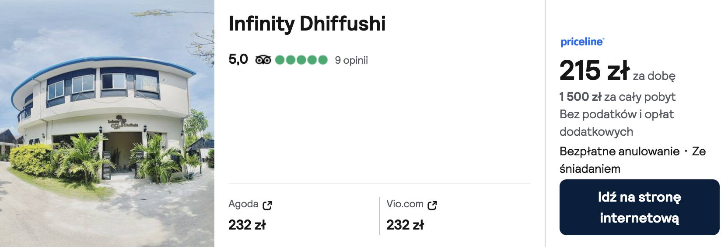Click the hotel sign on the building
Image resolution: width=728 pixels, height=247 pixels.
(x=123, y=123)
